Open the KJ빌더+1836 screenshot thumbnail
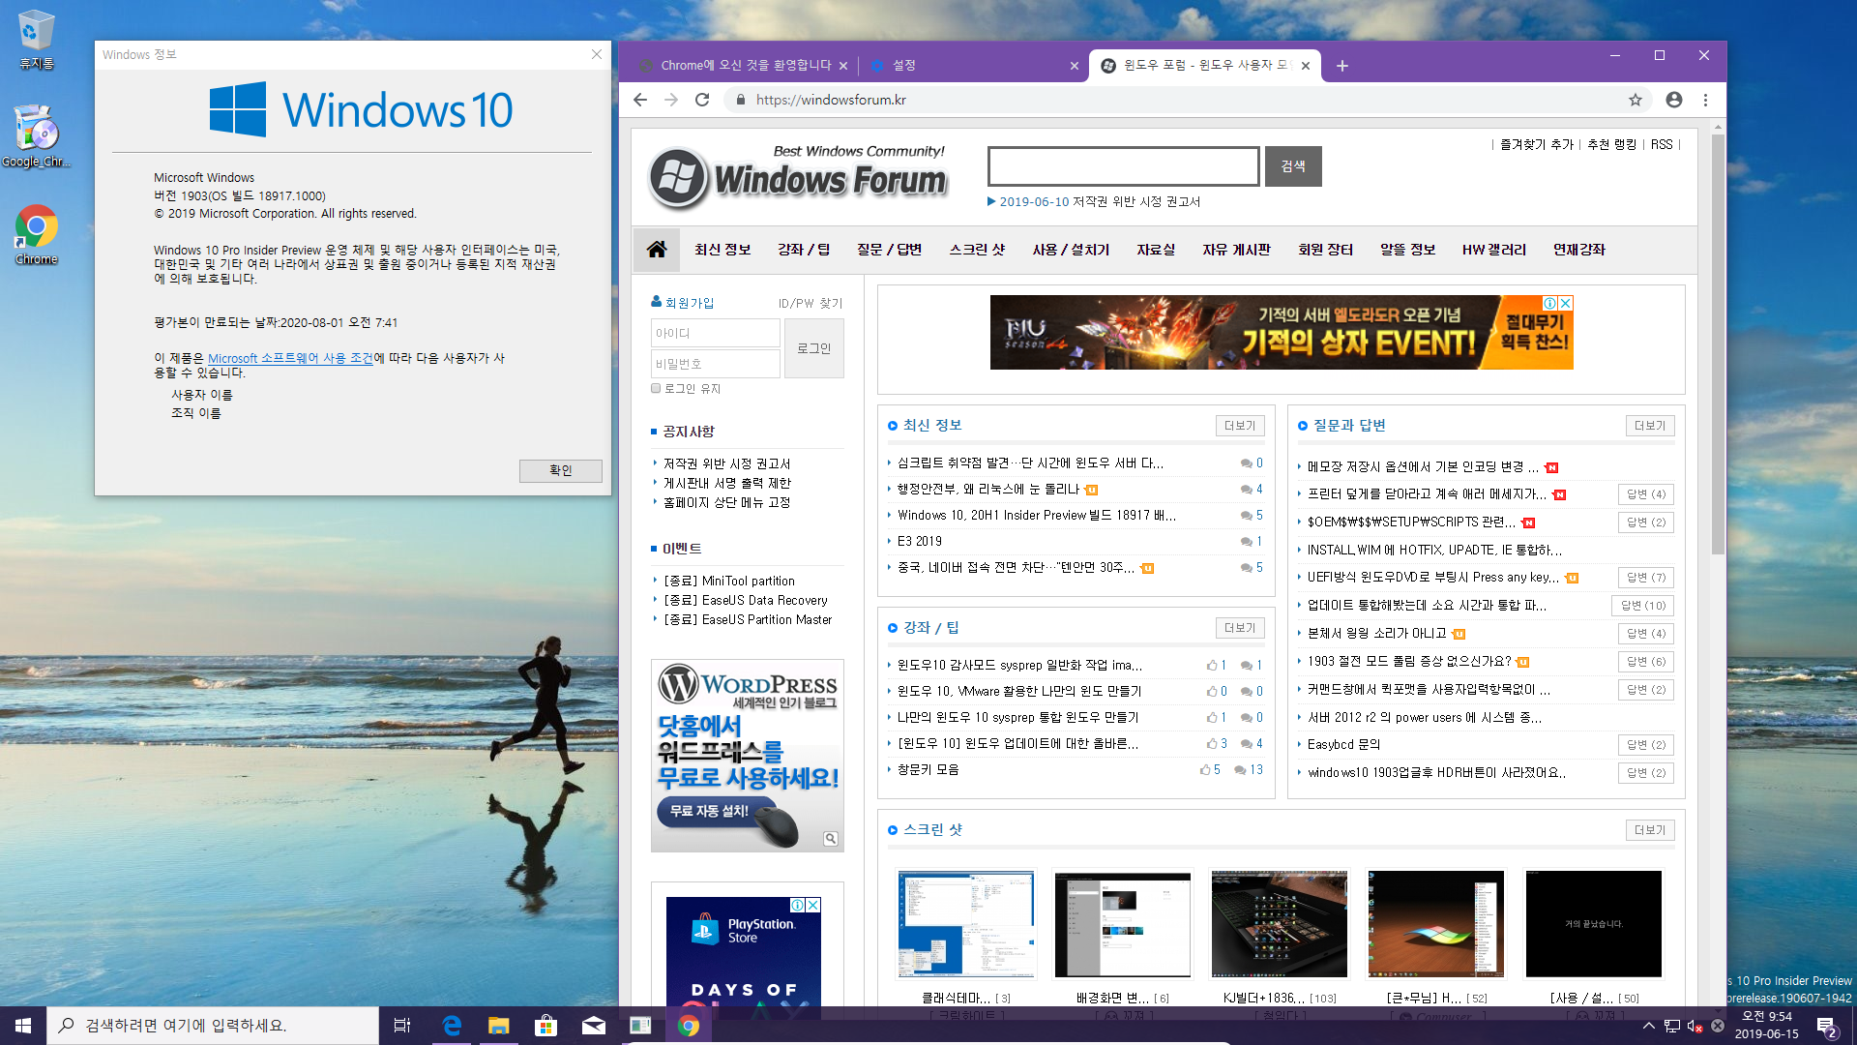This screenshot has height=1045, width=1857. [1279, 924]
